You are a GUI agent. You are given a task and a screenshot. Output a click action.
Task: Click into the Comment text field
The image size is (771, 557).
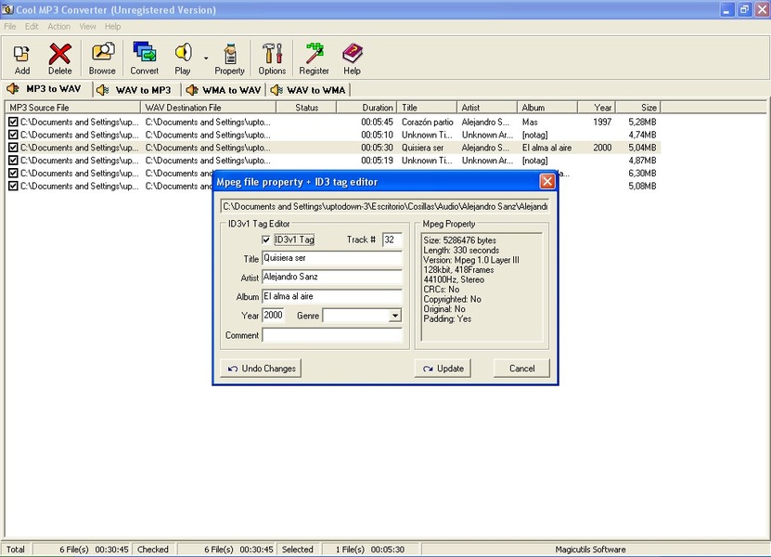(x=332, y=336)
